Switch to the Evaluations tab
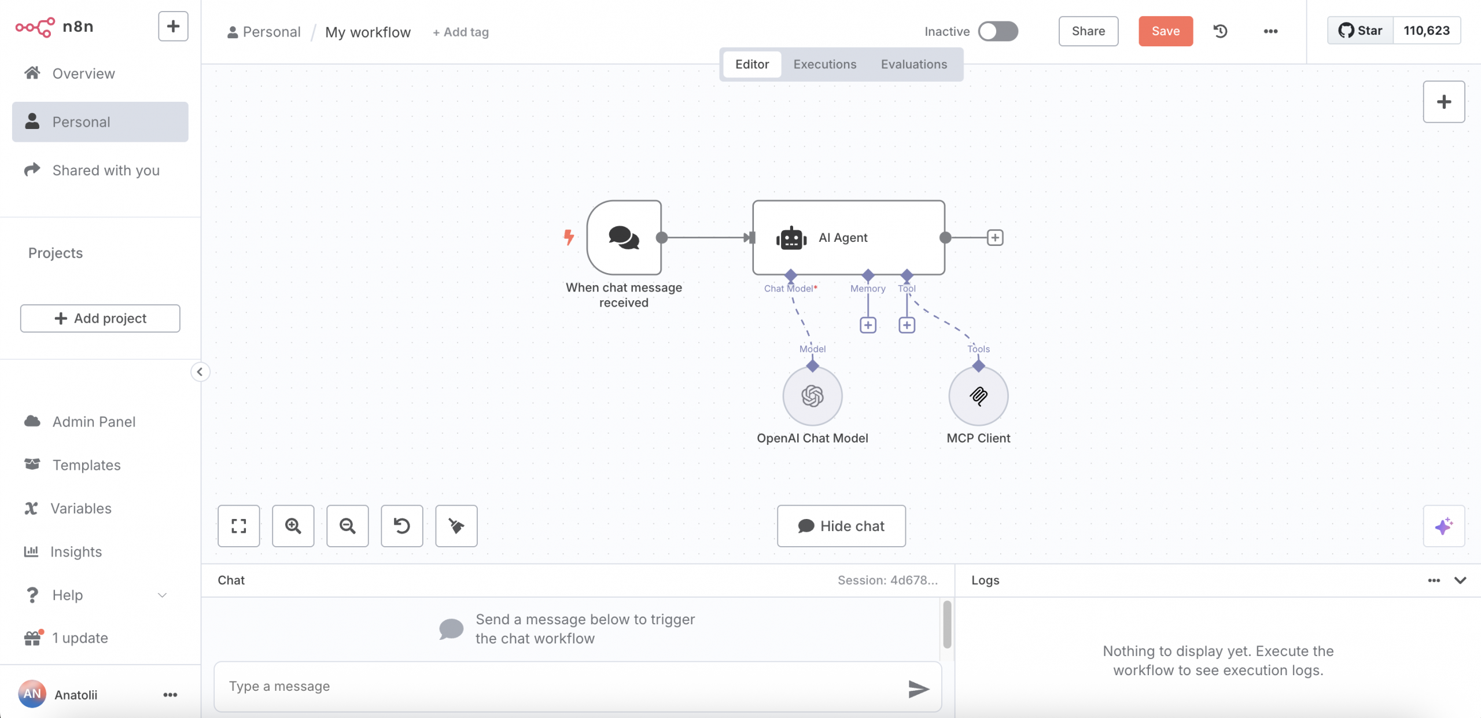The image size is (1481, 718). [913, 64]
